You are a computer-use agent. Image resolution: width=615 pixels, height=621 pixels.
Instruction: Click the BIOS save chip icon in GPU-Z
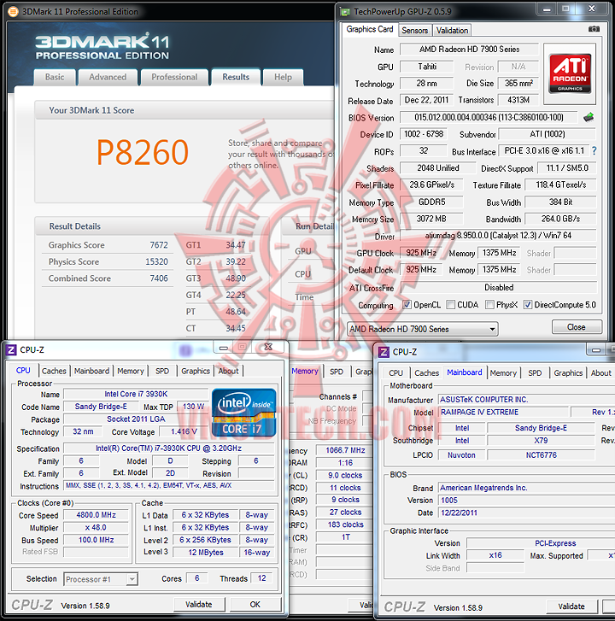589,117
